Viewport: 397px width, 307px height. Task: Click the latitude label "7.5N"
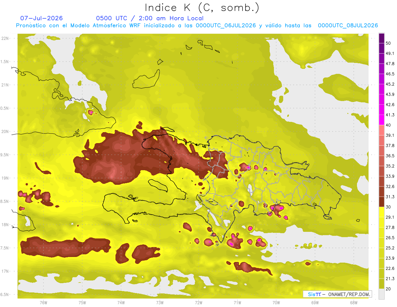(5, 248)
